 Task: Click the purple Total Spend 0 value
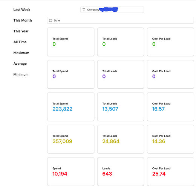(x=54, y=76)
